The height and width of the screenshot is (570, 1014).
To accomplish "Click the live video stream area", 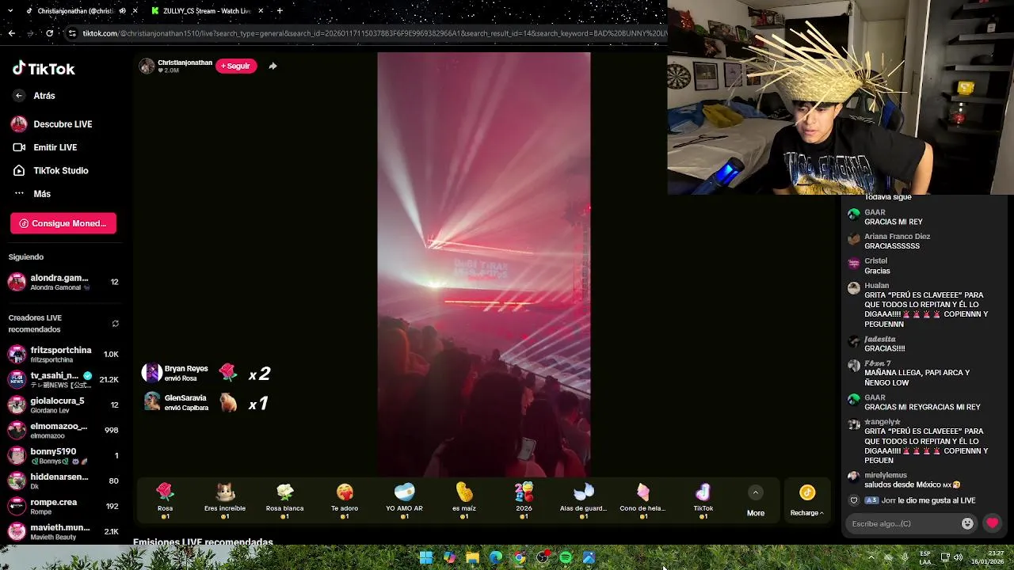I will [x=483, y=264].
